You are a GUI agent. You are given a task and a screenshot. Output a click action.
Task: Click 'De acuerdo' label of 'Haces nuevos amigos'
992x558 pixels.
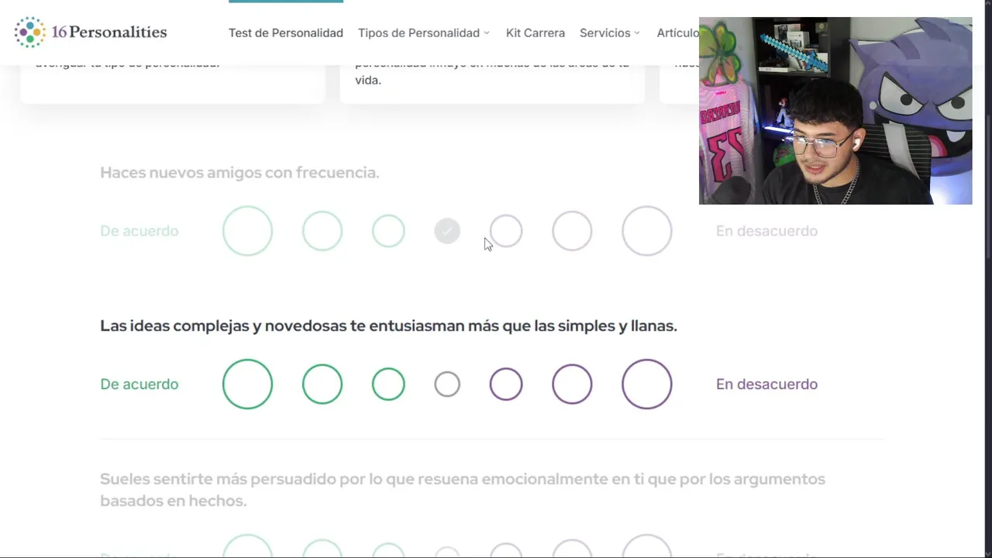[139, 231]
